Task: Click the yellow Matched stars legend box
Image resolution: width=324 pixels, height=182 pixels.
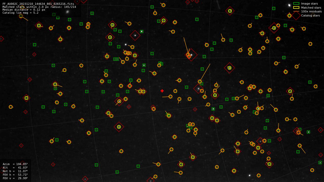Action: click(x=296, y=8)
